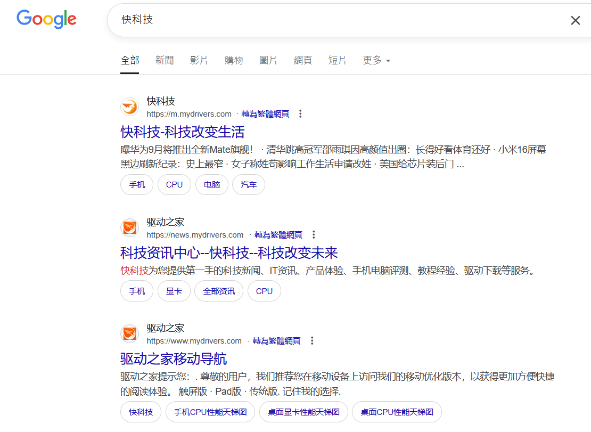Click the 显卡 sitelink chip
Viewport: 591px width, 432px height.
174,291
